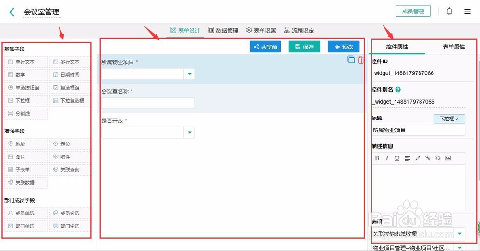This screenshot has width=480, height=251.
Task: Click the 成员管理 button
Action: [413, 12]
